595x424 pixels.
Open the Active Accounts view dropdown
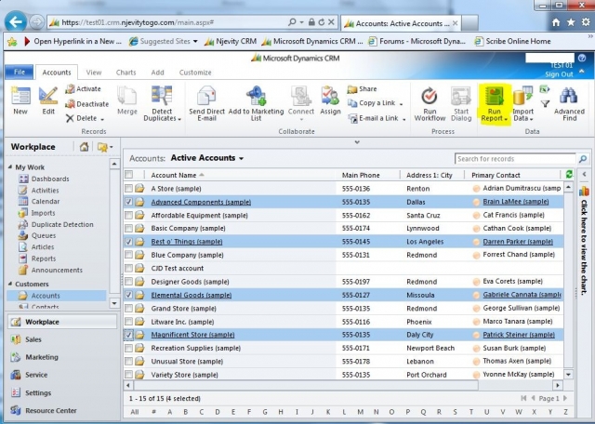(x=241, y=159)
